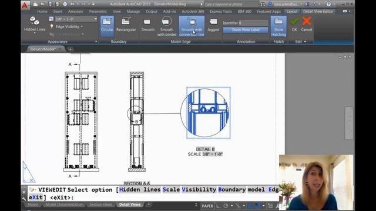376x211 pixels.
Task: Click the Undo arrow icon
Action: point(72,4)
